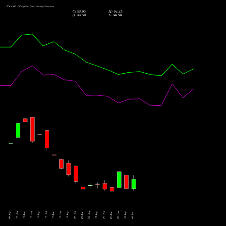Click the small red candle for 11 Aug
The image size is (226, 226).
point(25,120)
